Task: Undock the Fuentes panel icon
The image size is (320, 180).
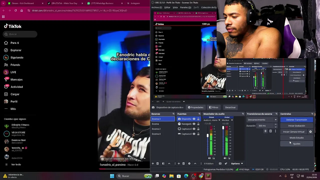Action: [x=199, y=114]
